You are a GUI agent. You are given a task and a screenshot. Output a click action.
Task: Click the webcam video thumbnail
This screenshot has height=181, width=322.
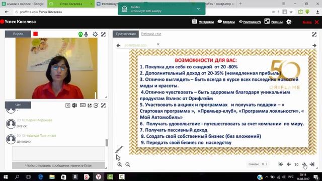click(x=56, y=68)
